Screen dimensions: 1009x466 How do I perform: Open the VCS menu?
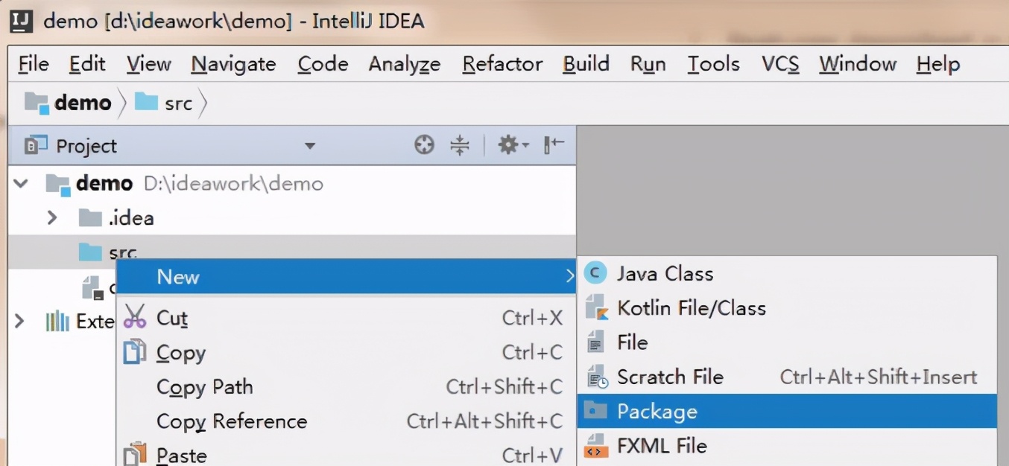[x=780, y=65]
